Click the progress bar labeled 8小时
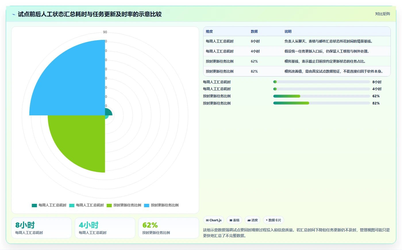The image size is (402, 250). tap(322, 82)
